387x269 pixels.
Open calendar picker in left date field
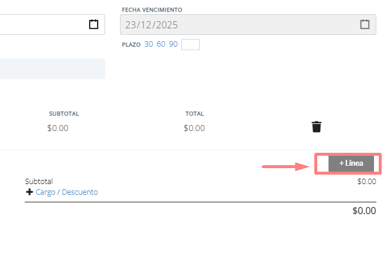[93, 24]
